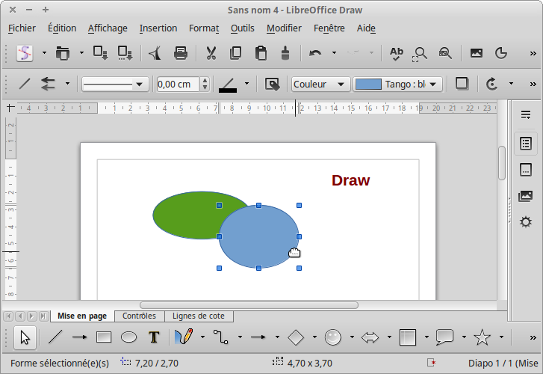Open the Format menu
543x374 pixels.
tap(203, 28)
